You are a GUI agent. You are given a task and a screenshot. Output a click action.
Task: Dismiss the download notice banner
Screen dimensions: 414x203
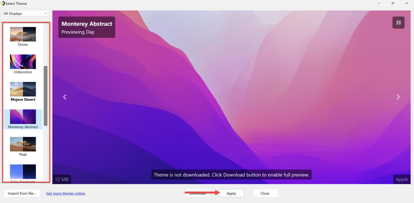pyautogui.click(x=231, y=175)
